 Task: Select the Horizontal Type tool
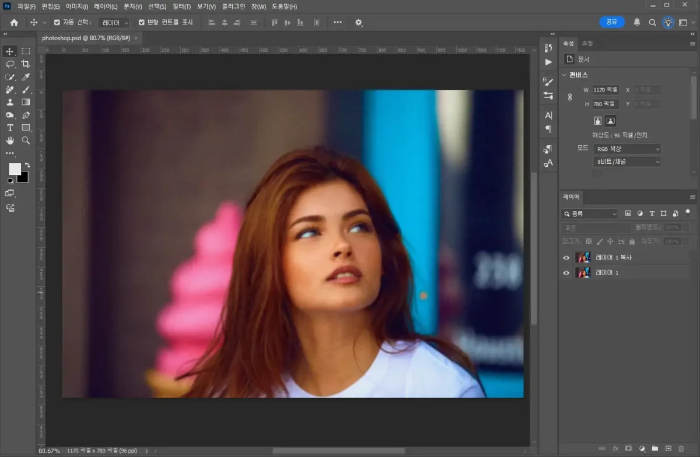click(x=9, y=128)
